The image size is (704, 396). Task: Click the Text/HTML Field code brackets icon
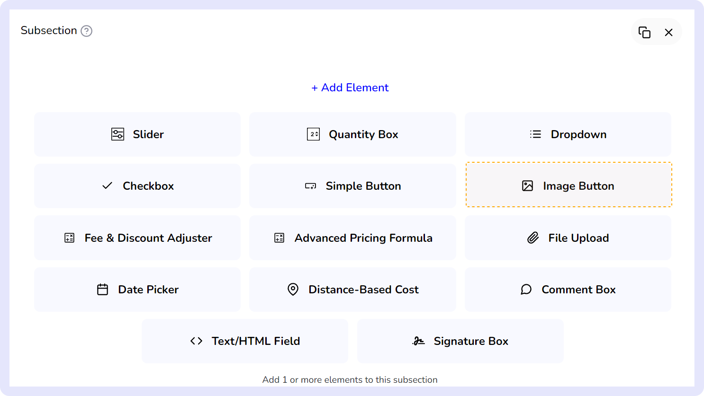[x=196, y=341]
